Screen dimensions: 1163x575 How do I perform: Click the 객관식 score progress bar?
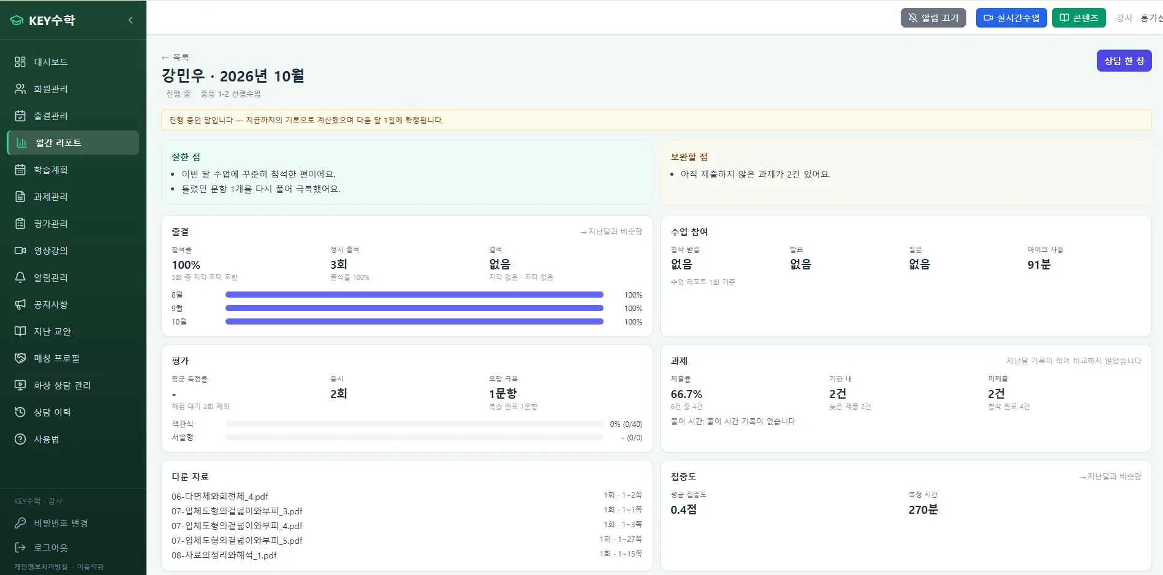pyautogui.click(x=414, y=424)
